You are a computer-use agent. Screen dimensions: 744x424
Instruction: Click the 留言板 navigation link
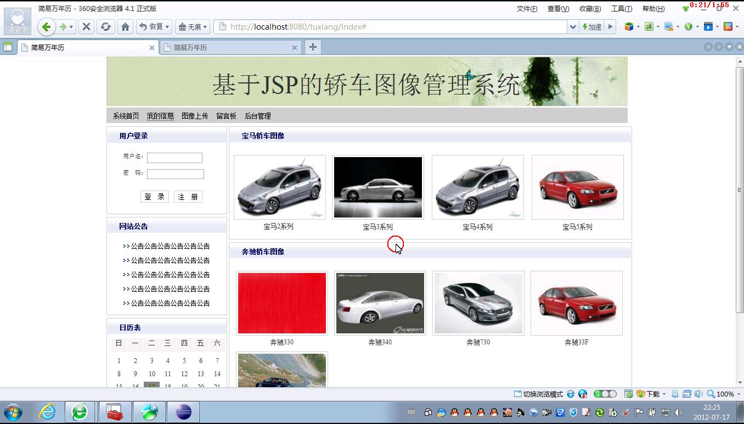(x=226, y=116)
